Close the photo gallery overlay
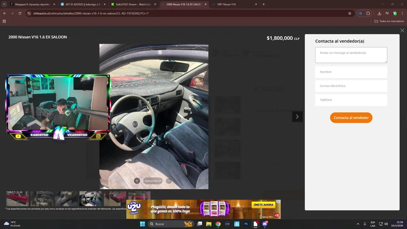This screenshot has height=229, width=407. 402,31
